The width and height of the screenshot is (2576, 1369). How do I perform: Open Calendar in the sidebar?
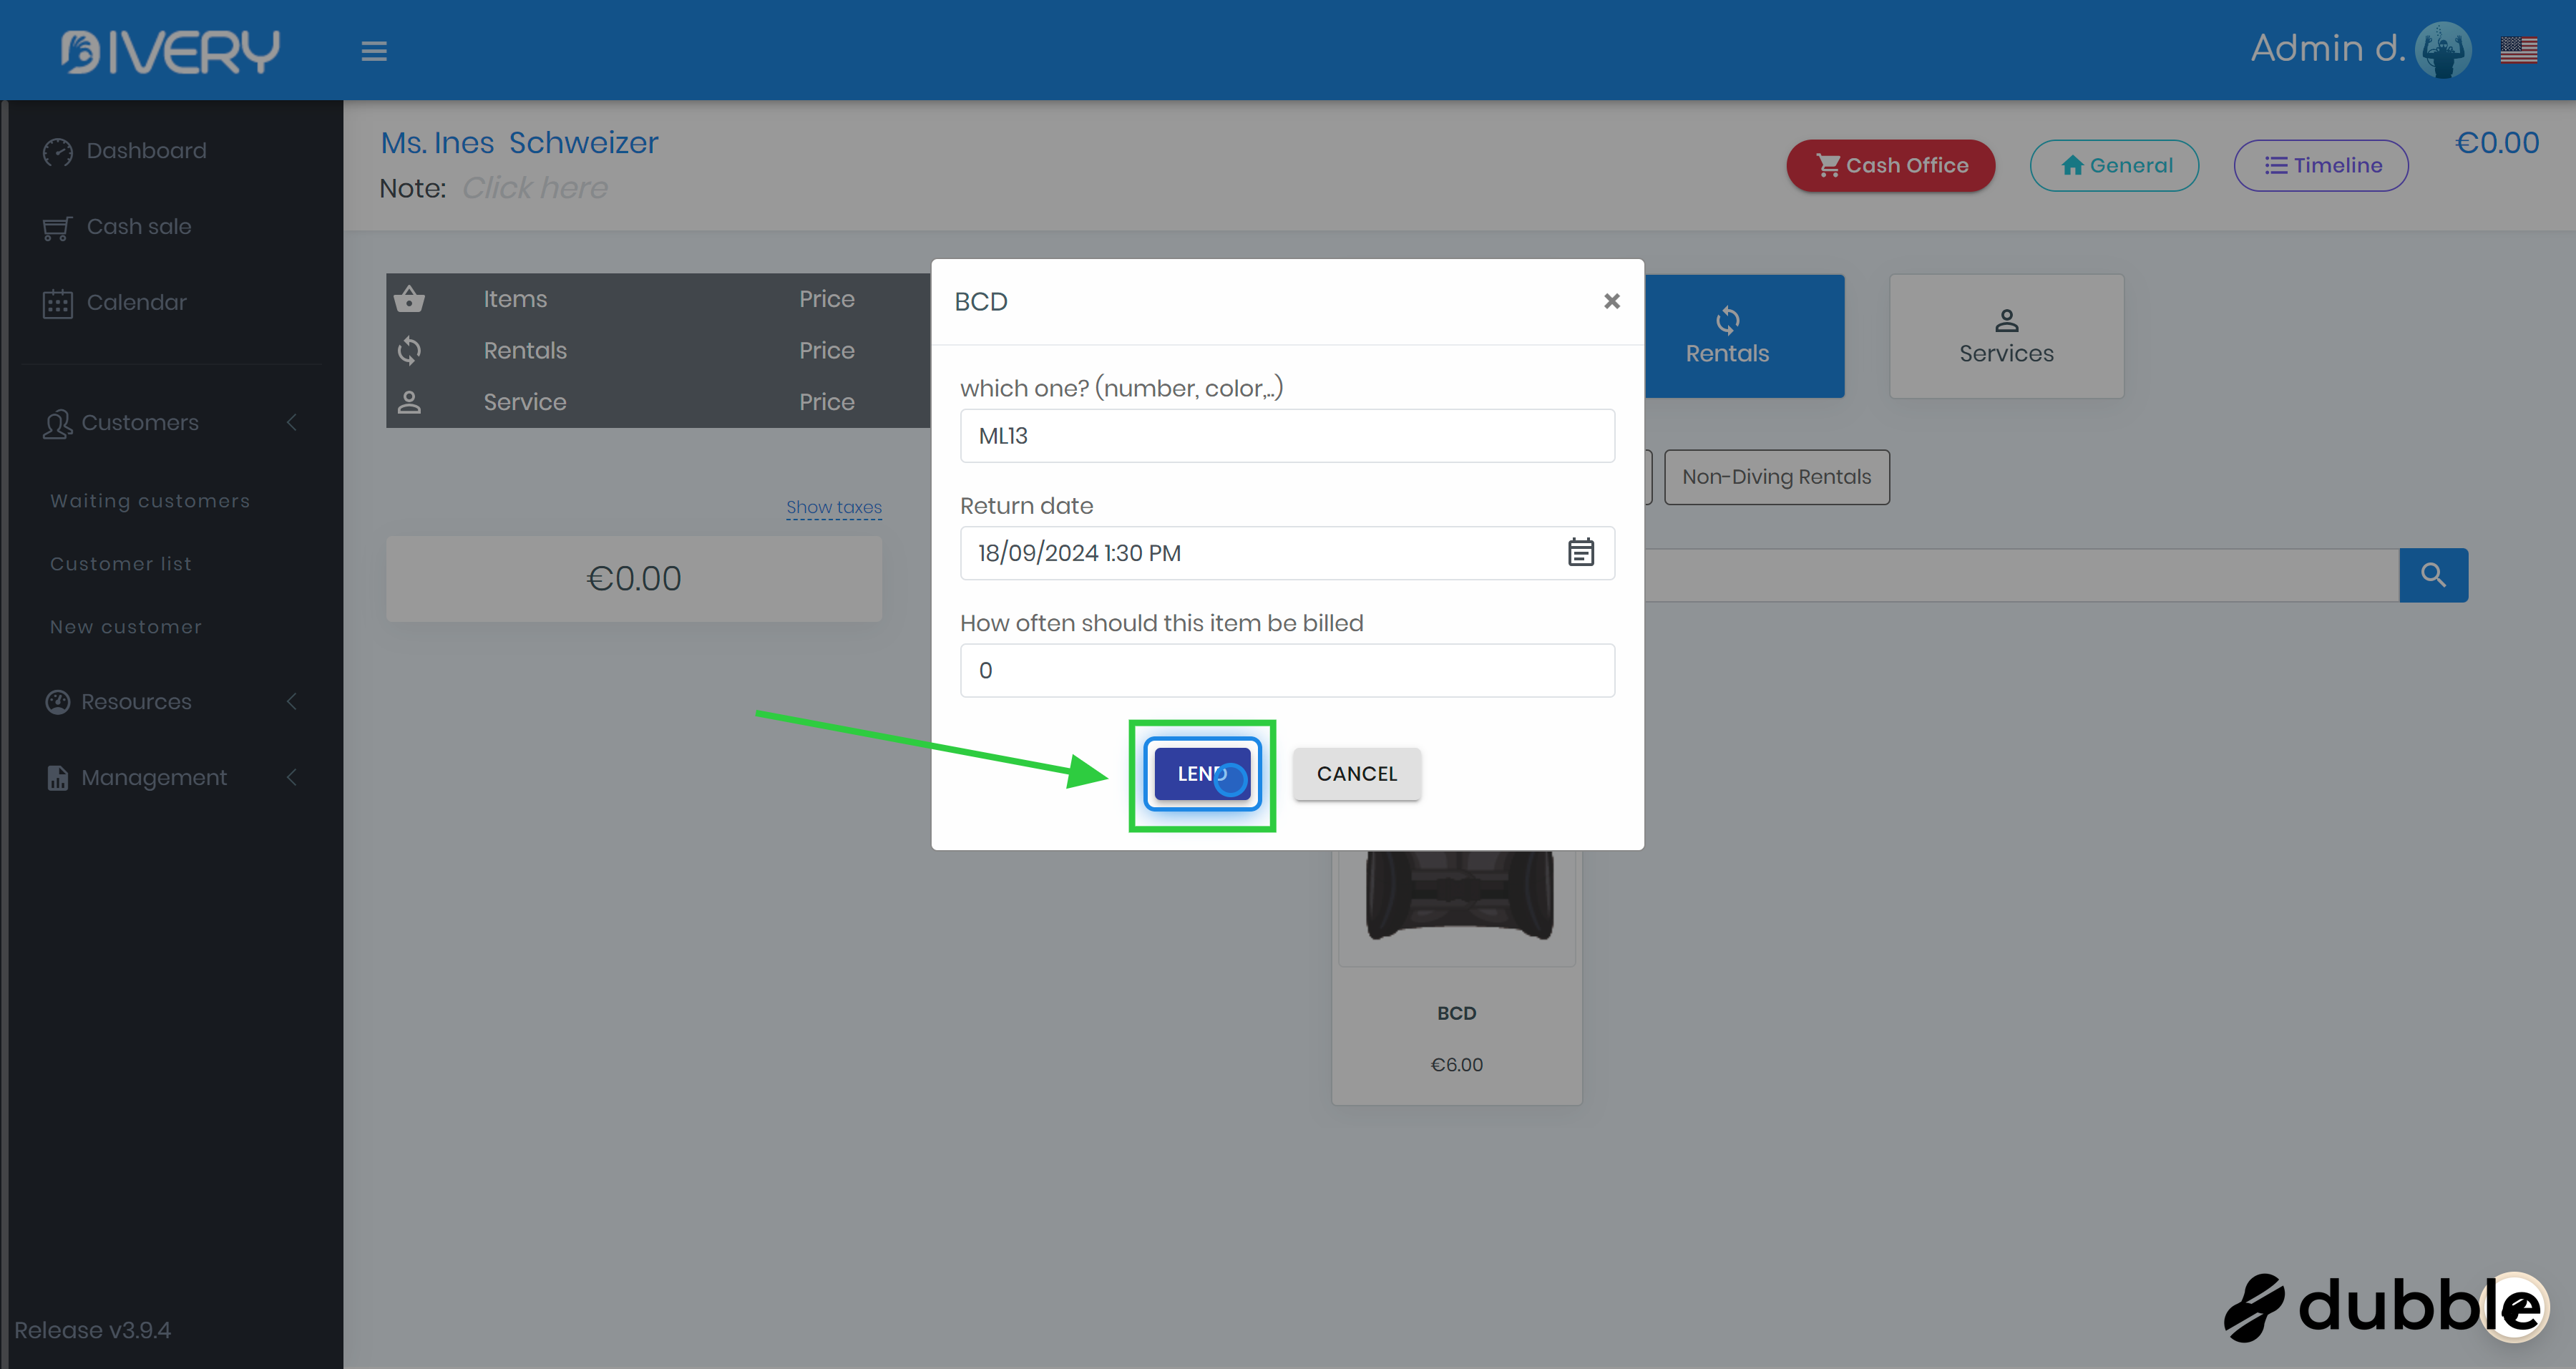tap(136, 302)
